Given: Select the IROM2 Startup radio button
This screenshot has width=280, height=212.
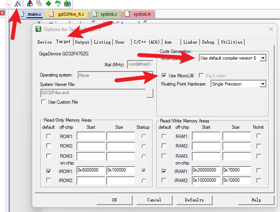Looking at the screenshot, I should point(144,181).
